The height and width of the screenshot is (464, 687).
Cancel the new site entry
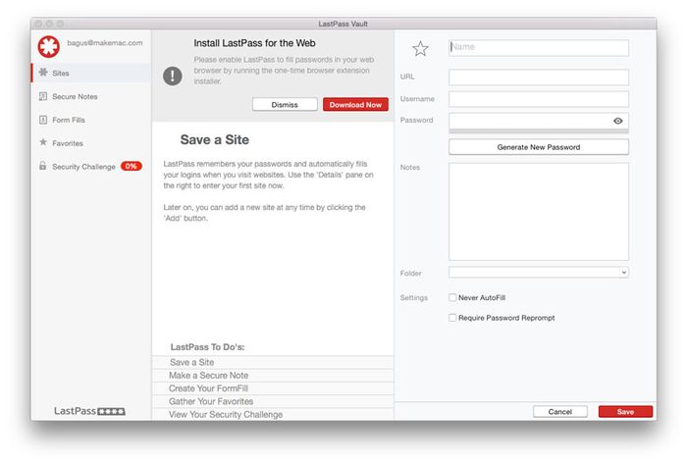tap(560, 412)
